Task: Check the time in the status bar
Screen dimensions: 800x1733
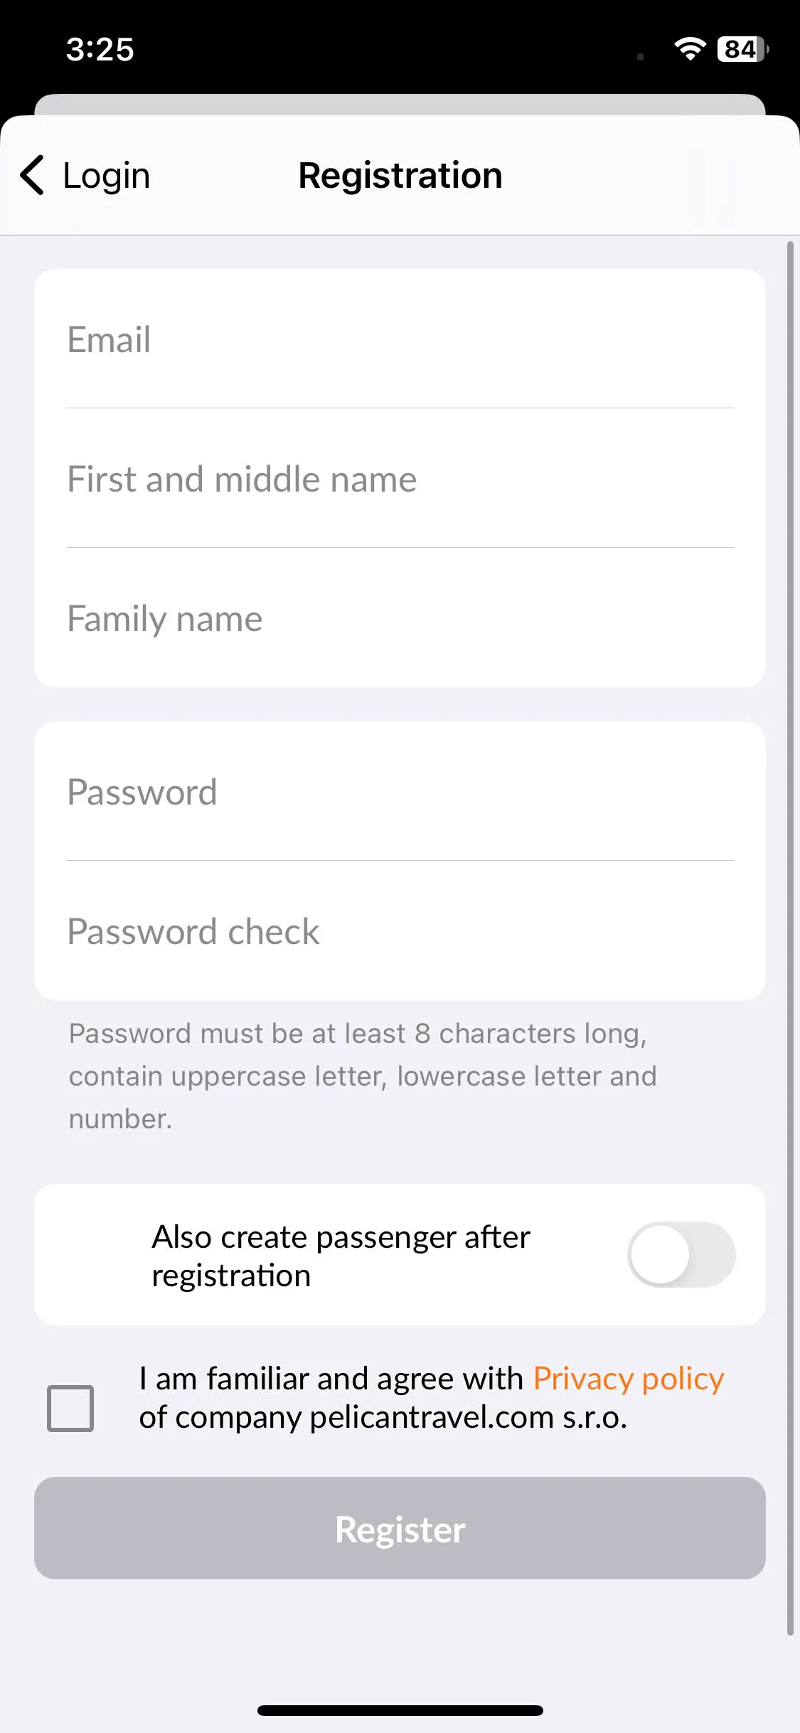Action: [100, 50]
